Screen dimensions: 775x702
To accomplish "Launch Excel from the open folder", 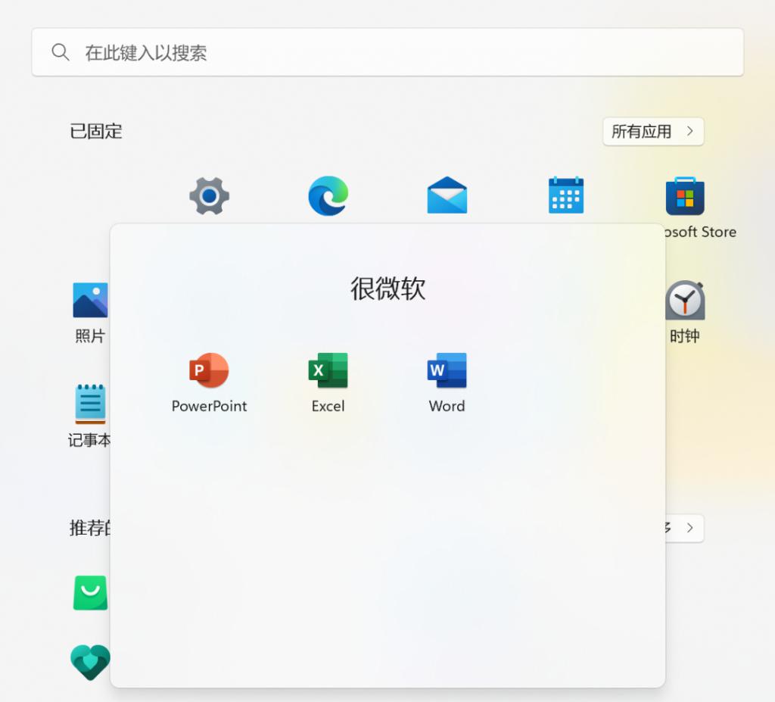I will (x=328, y=371).
